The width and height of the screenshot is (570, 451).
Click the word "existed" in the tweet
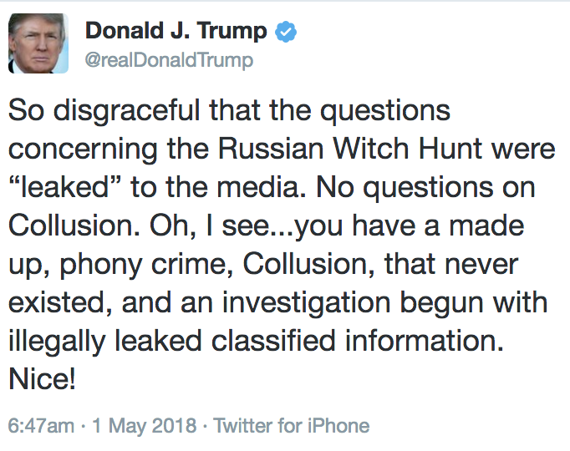pos(59,302)
